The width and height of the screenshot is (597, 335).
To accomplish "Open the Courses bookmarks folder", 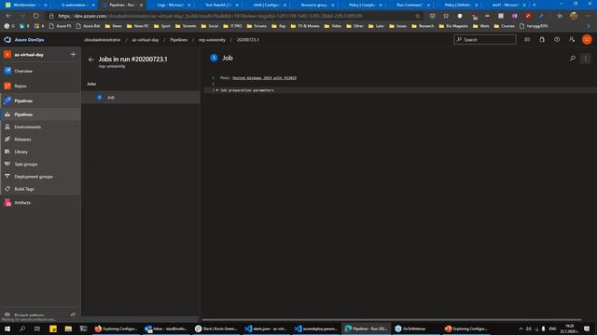I will 504,26.
